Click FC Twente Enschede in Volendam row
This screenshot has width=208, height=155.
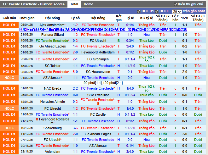tap(98, 152)
